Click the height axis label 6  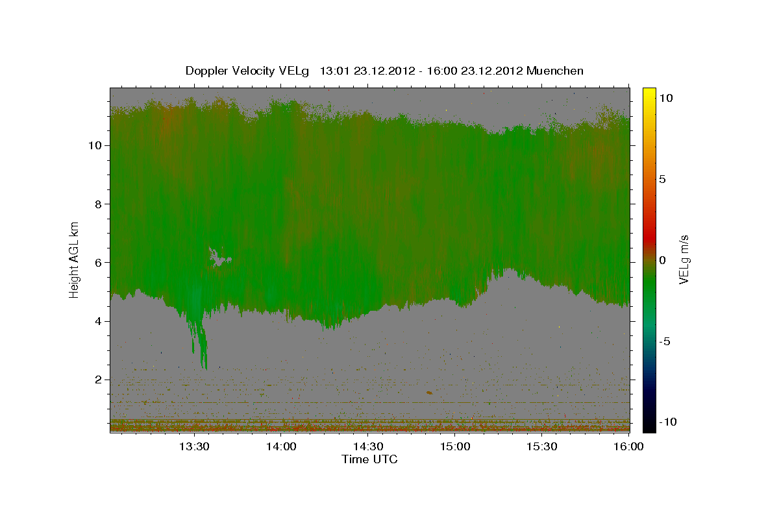(99, 263)
